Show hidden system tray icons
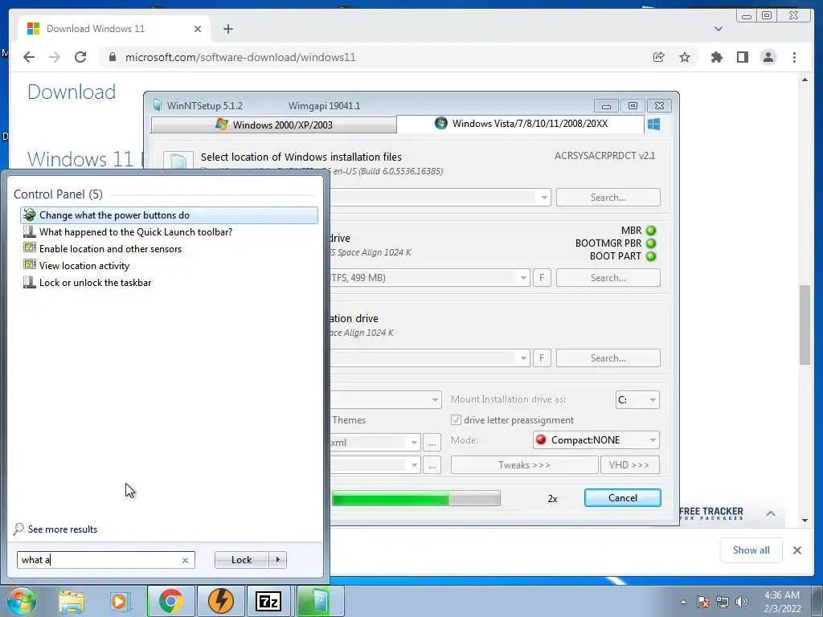The height and width of the screenshot is (617, 823). click(683, 602)
